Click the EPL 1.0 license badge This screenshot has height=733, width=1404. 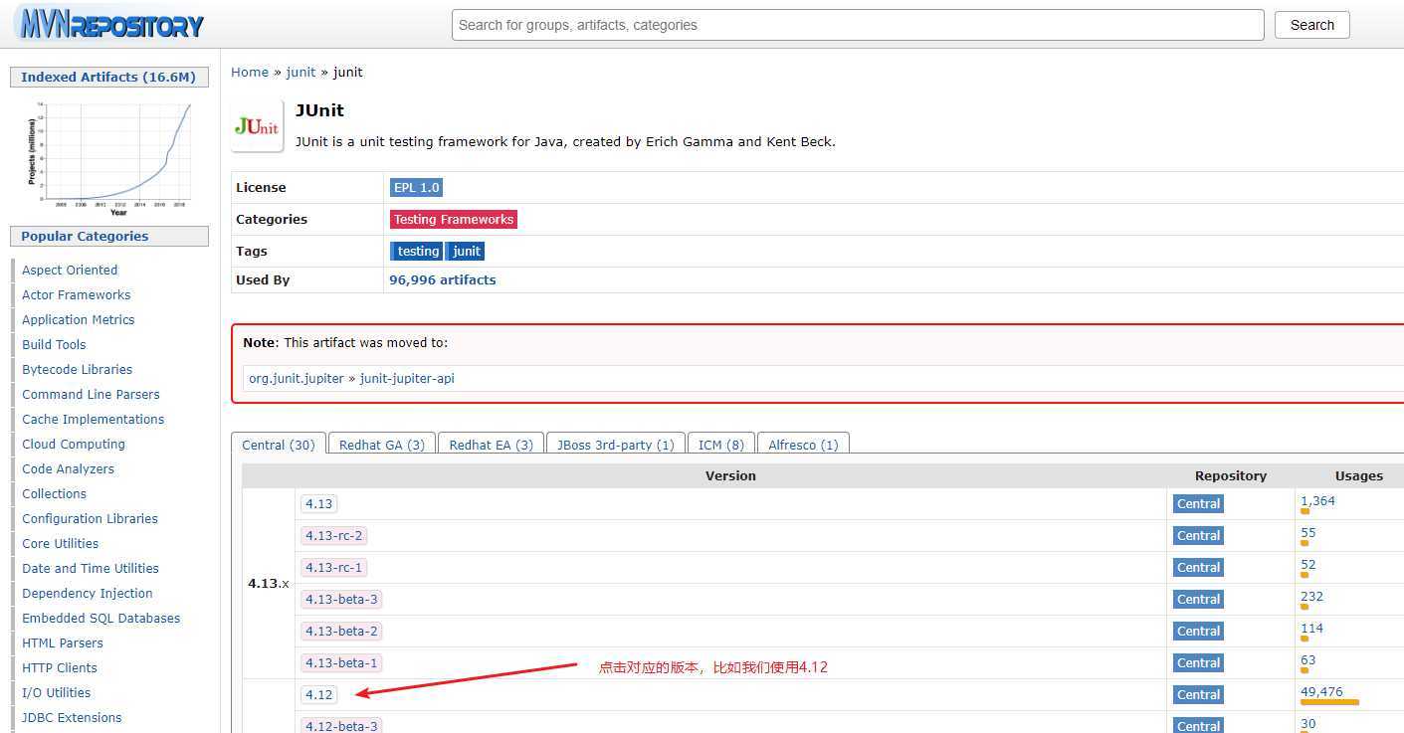click(416, 187)
